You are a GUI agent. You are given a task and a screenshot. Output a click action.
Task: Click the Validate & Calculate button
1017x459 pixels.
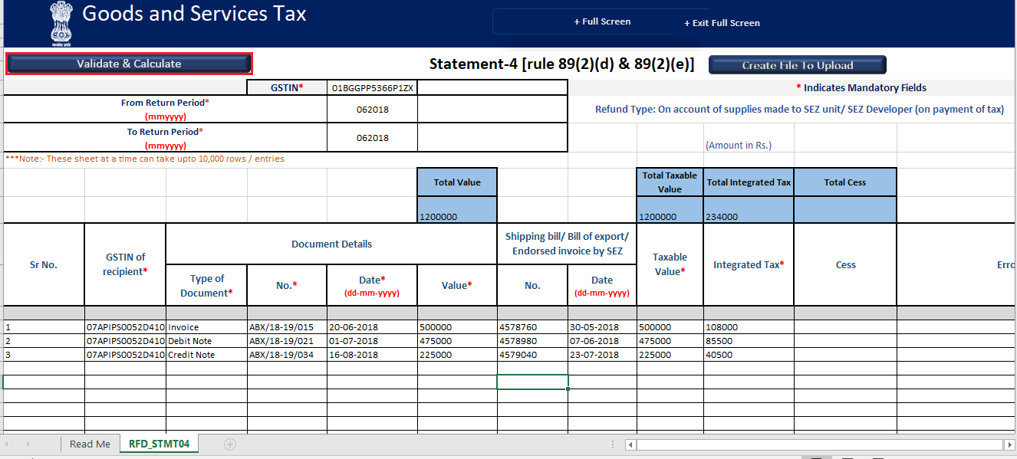pos(128,64)
